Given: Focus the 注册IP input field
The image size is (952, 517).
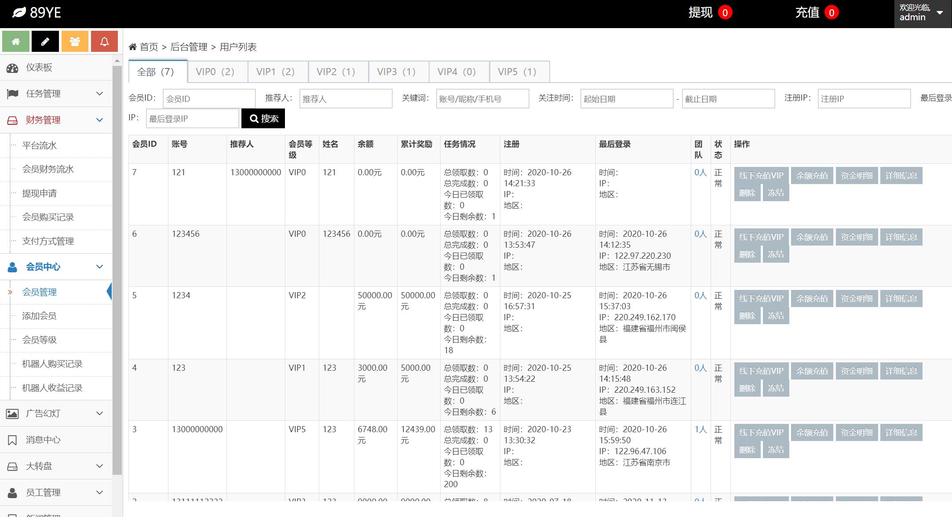Looking at the screenshot, I should tap(864, 98).
